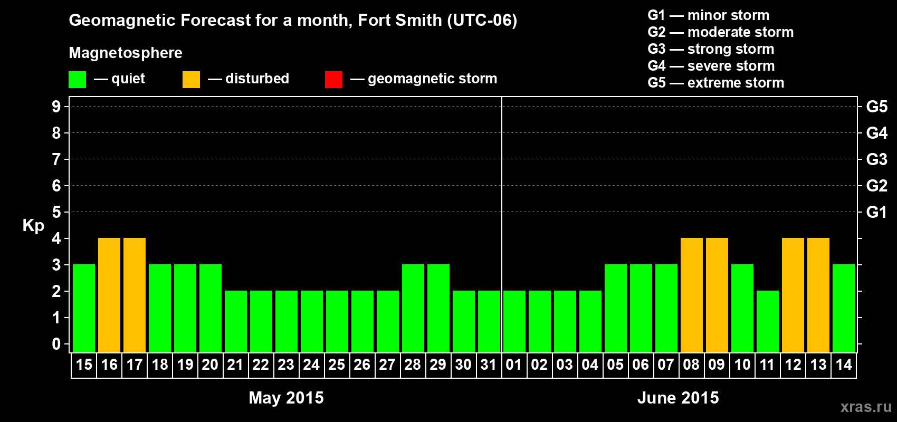The height and width of the screenshot is (422, 897).
Task: Select the orange bar for May 16
Action: coord(109,295)
